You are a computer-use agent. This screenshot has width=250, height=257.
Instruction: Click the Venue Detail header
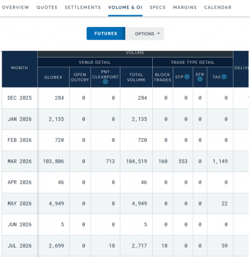pos(95,62)
